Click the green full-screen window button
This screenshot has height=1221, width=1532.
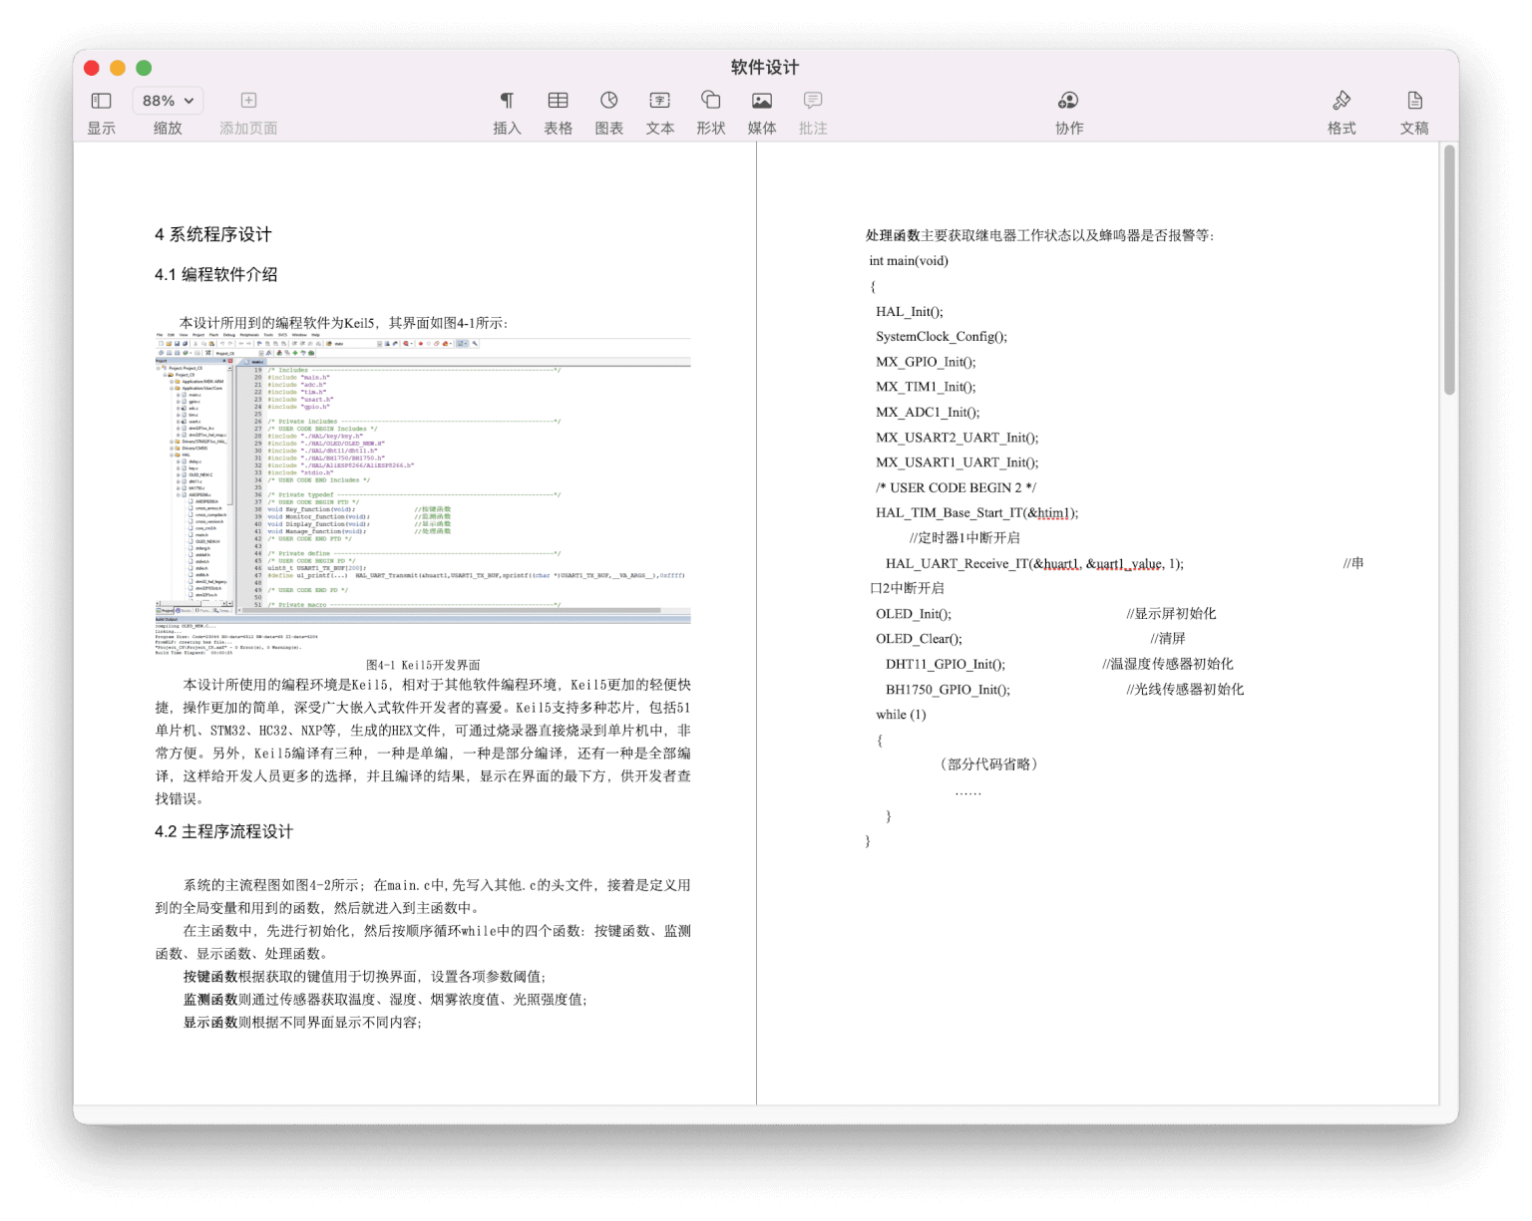pyautogui.click(x=144, y=68)
